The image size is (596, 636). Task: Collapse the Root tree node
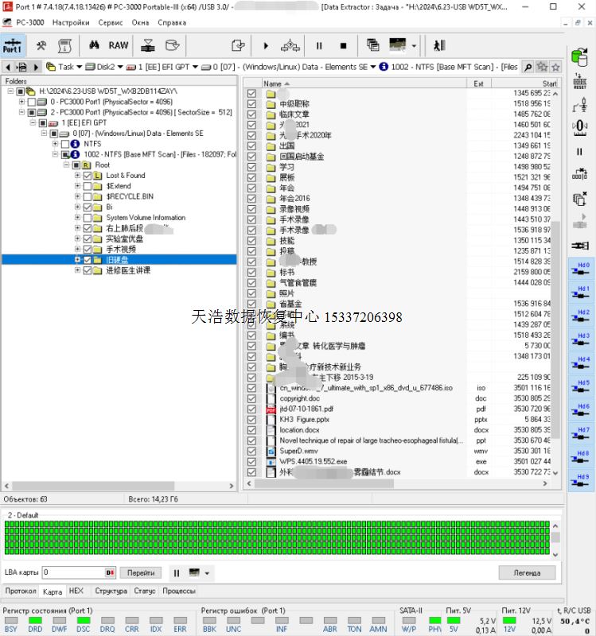(67, 165)
